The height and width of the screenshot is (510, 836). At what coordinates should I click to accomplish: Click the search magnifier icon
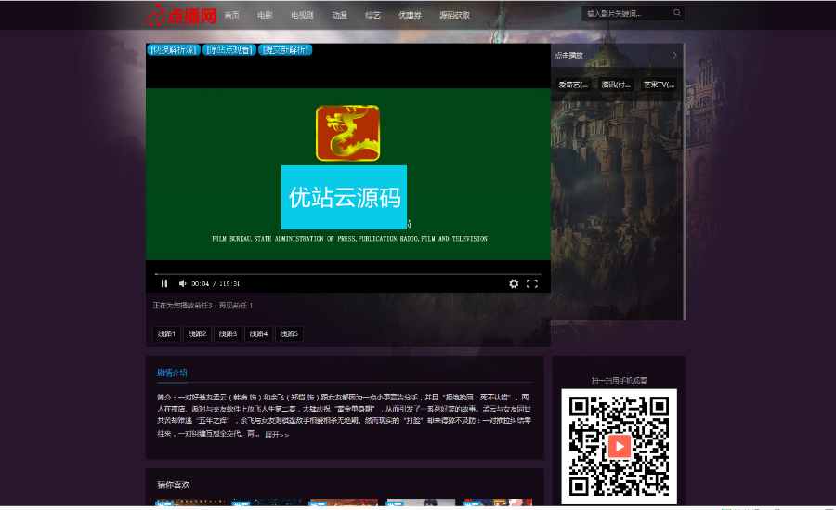pyautogui.click(x=676, y=13)
